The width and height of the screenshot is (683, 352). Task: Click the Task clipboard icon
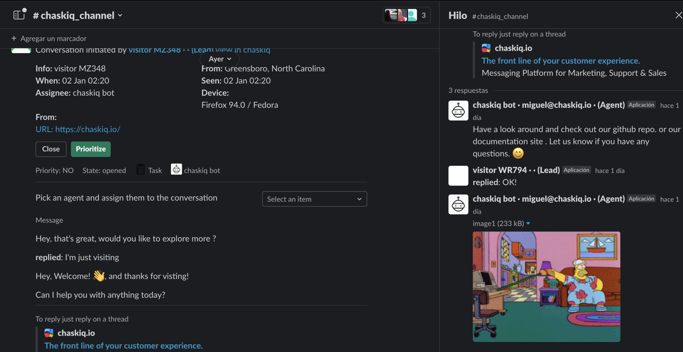(140, 170)
